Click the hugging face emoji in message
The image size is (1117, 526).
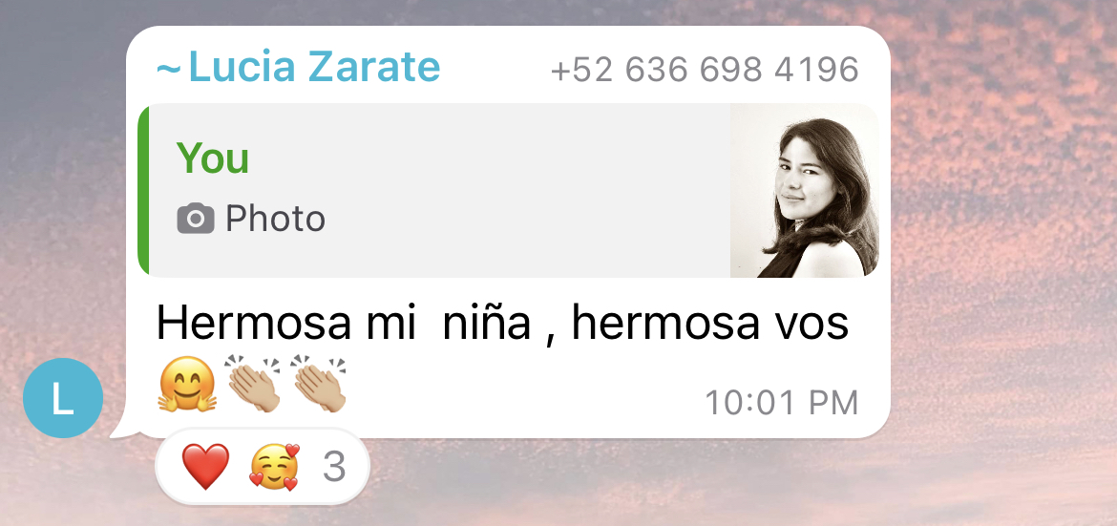[x=186, y=384]
